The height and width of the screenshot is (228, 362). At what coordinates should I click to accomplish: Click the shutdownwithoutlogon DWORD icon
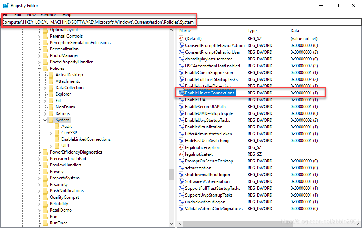pos(182,174)
